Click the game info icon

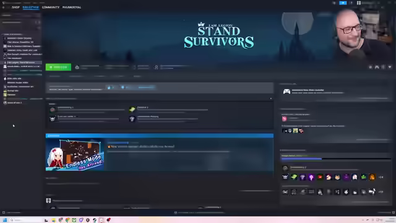383,67
